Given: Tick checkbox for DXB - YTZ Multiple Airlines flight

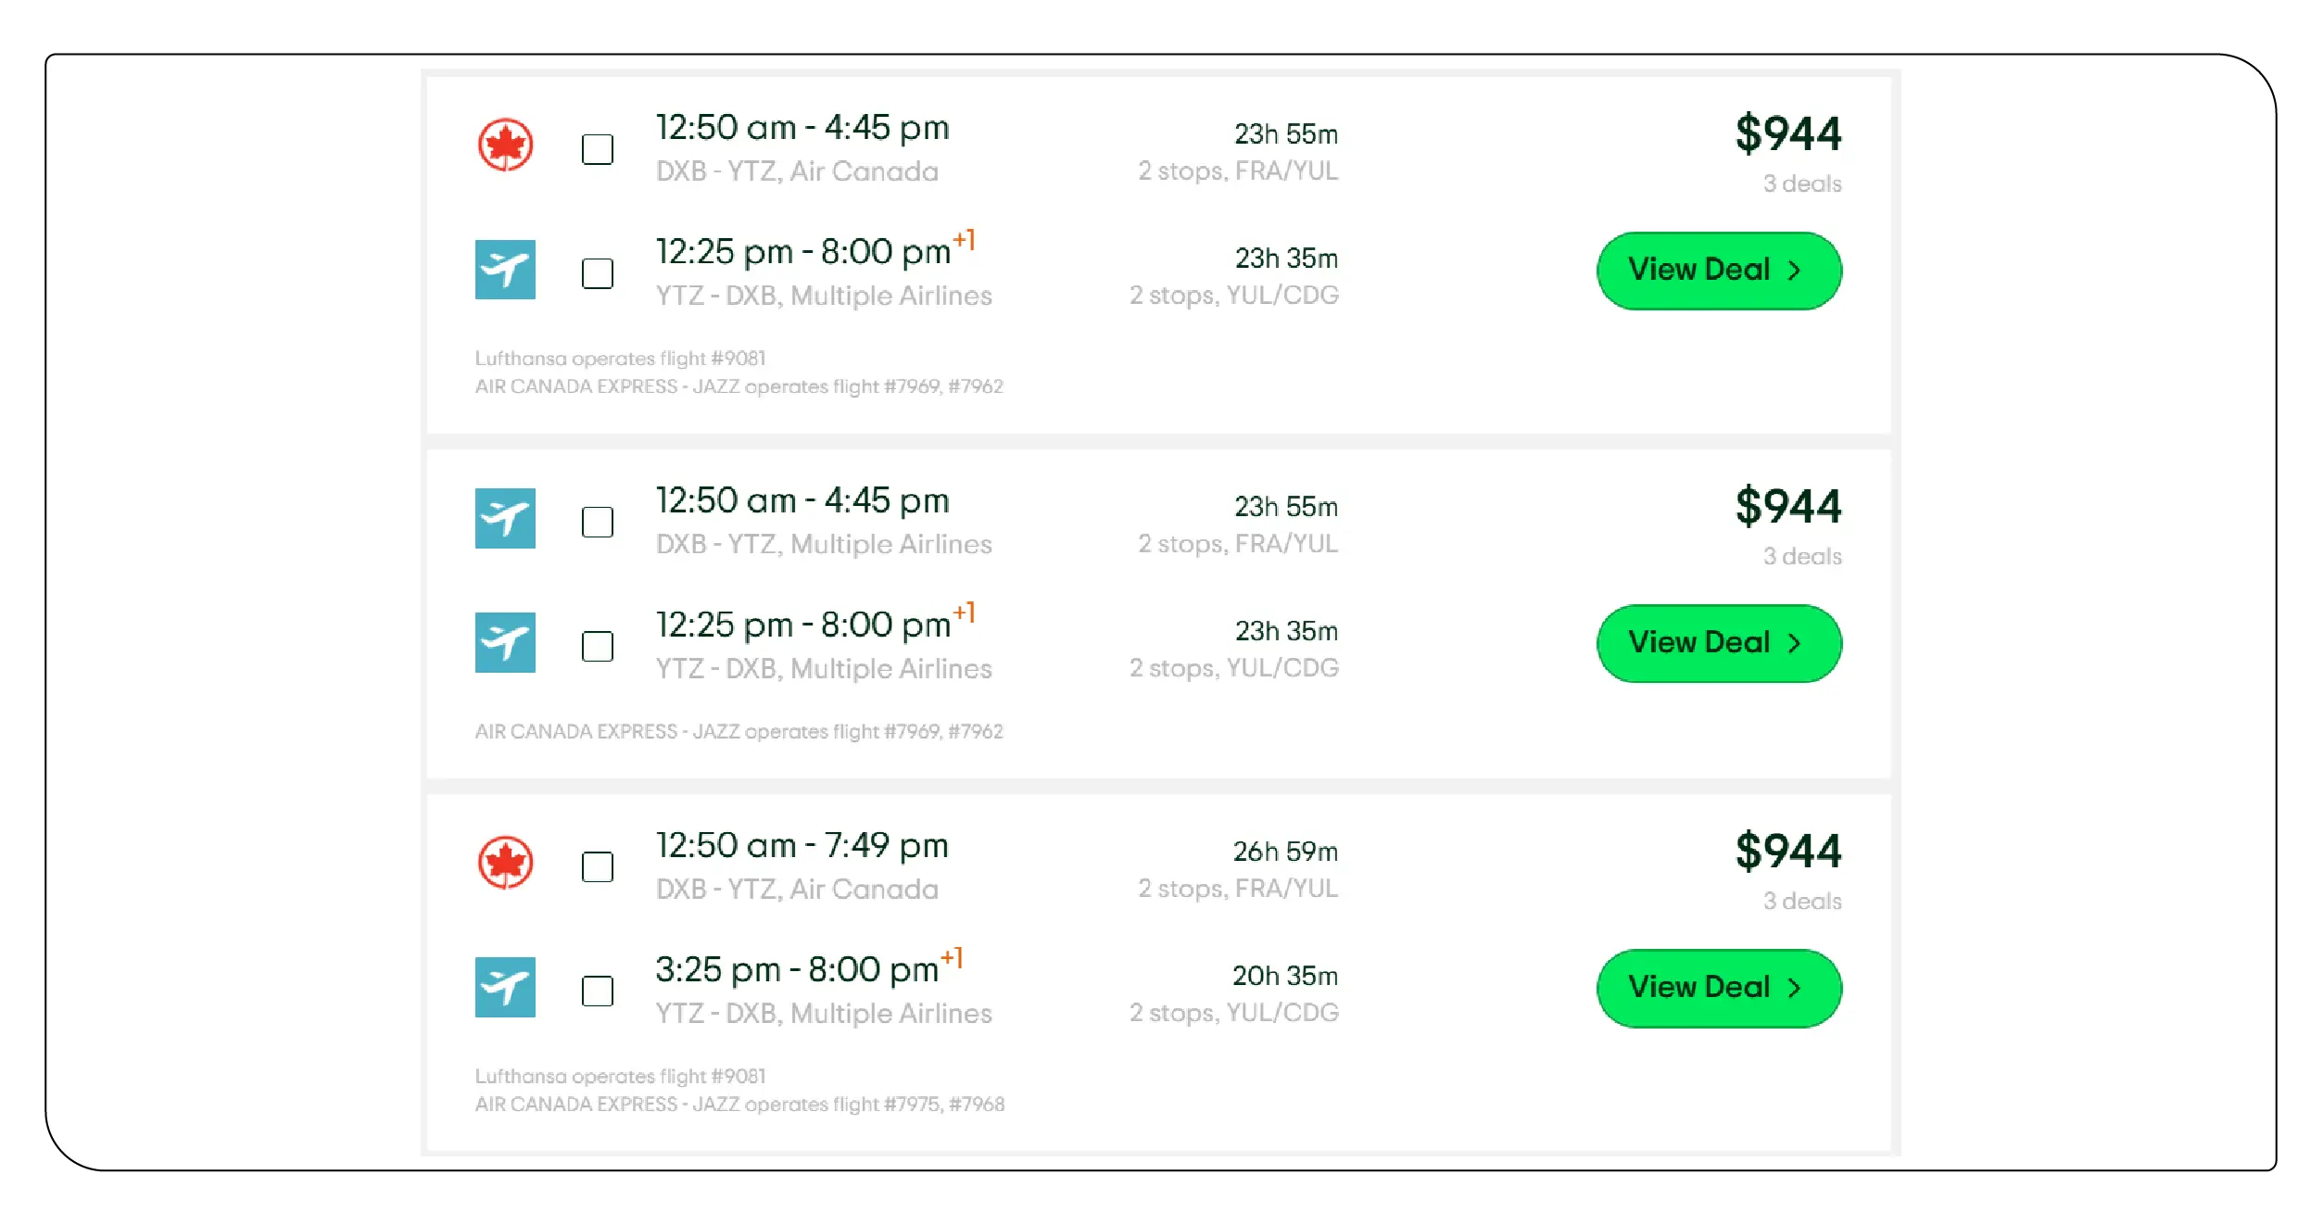Looking at the screenshot, I should point(598,522).
